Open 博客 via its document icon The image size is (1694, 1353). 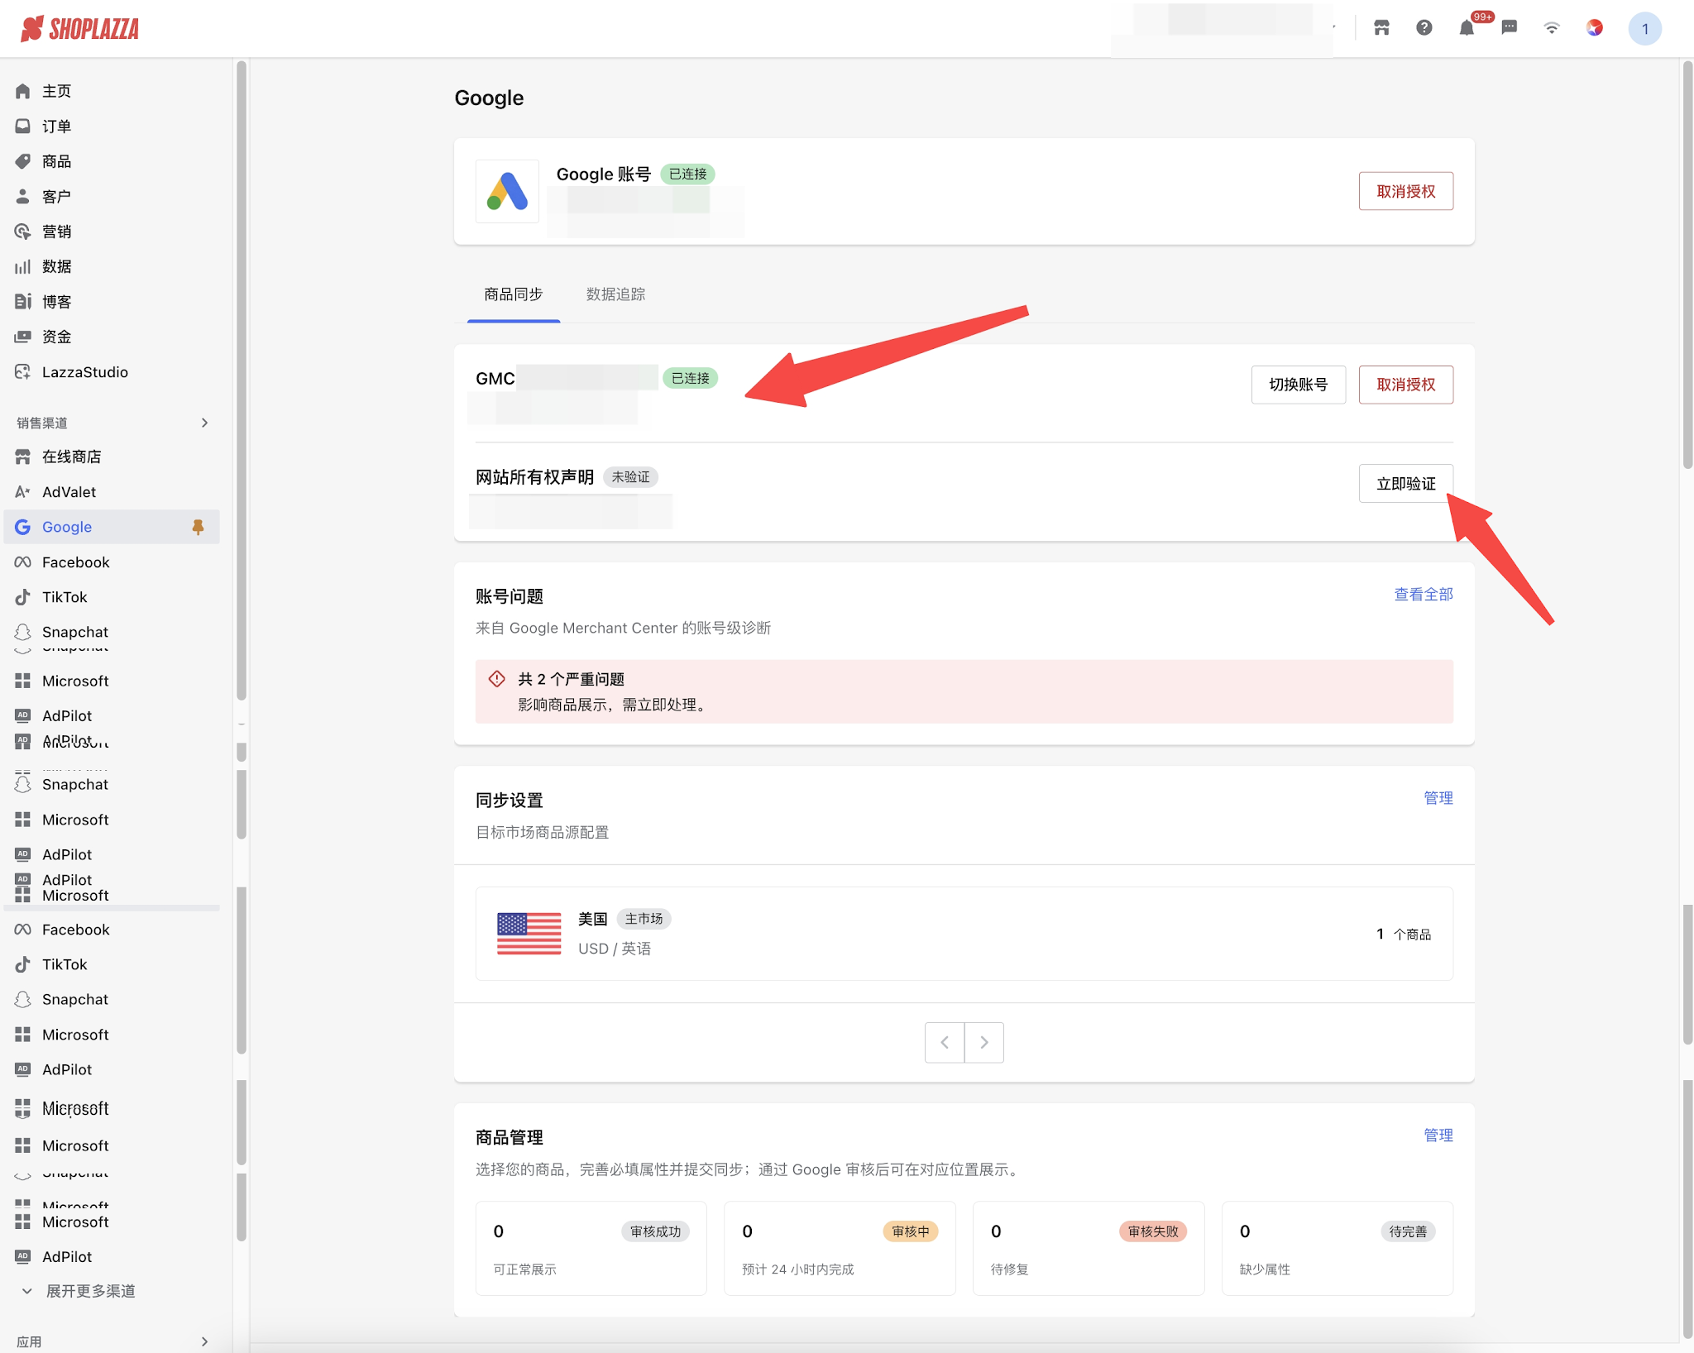click(22, 301)
